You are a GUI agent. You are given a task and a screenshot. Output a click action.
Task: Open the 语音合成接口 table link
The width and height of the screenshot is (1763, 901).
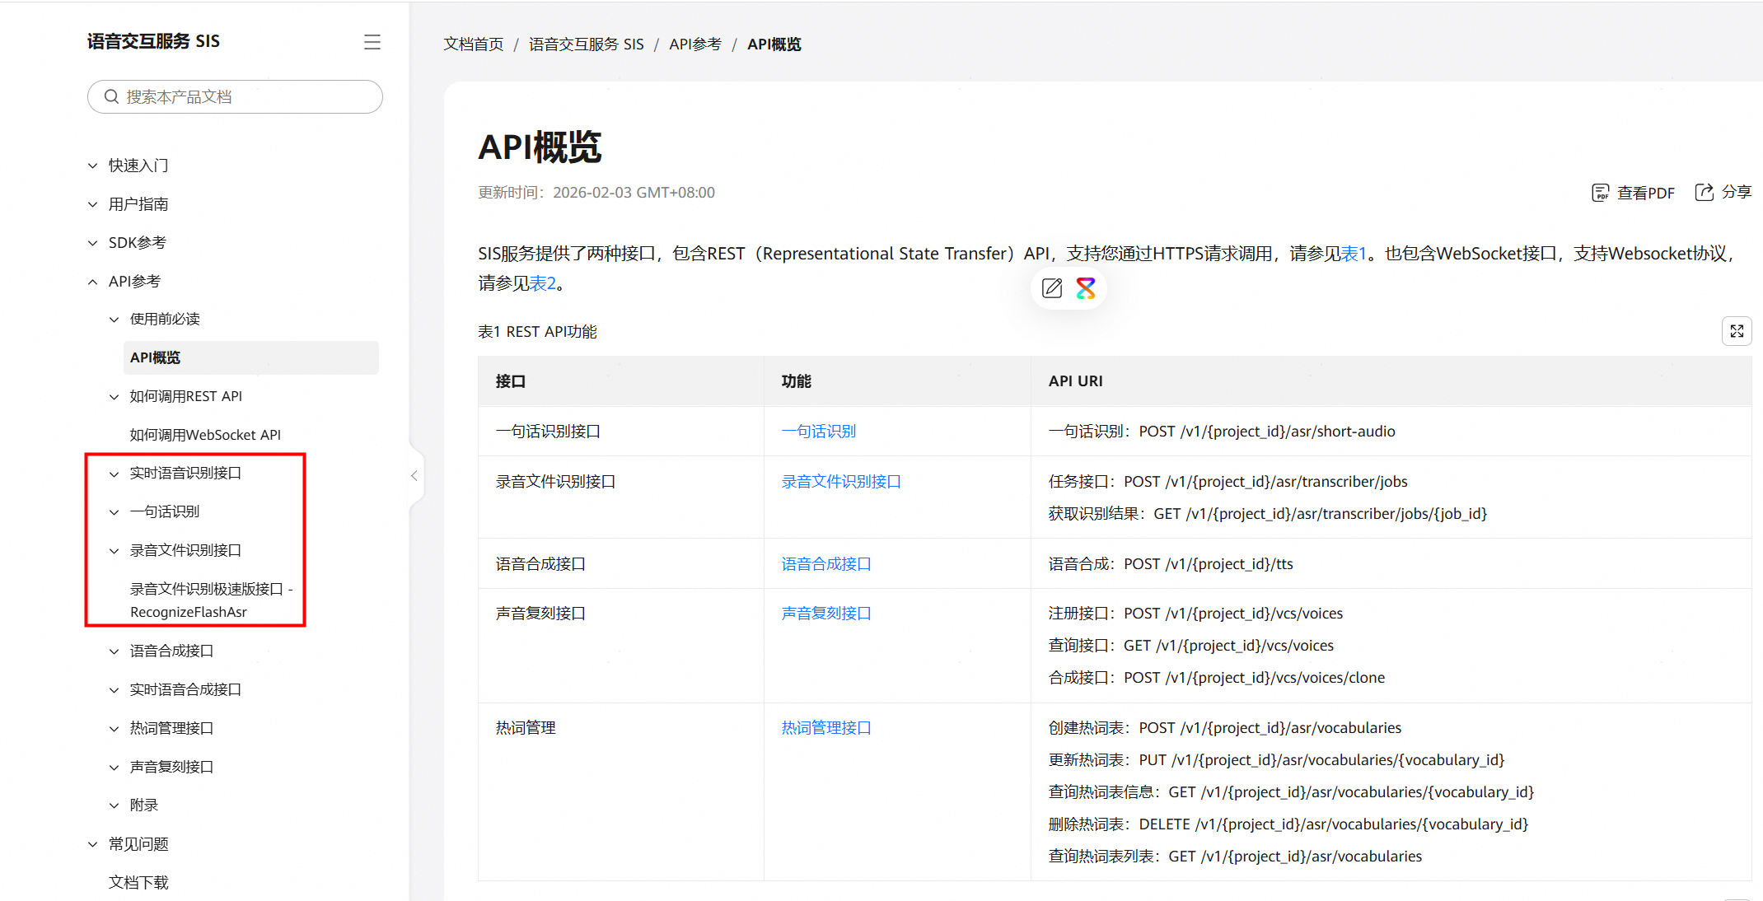825,564
